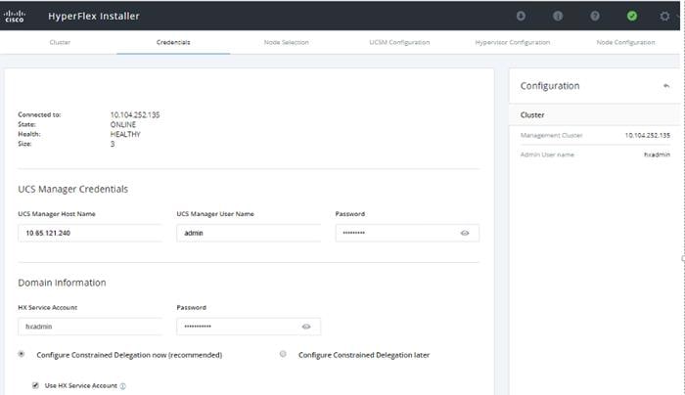Open the settings gear icon
The image size is (685, 395).
coord(664,17)
